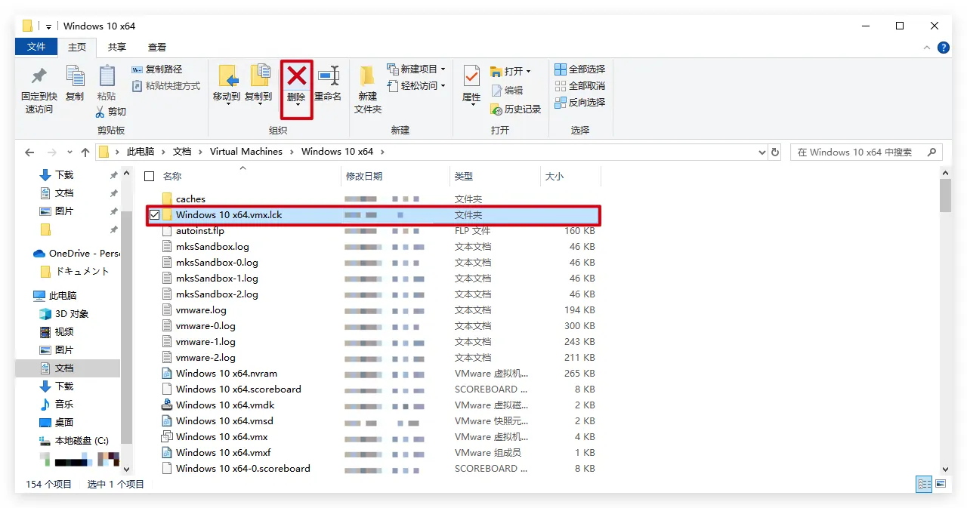Image resolution: width=967 pixels, height=508 pixels.
Task: Click Select None (全部取消)
Action: (580, 86)
